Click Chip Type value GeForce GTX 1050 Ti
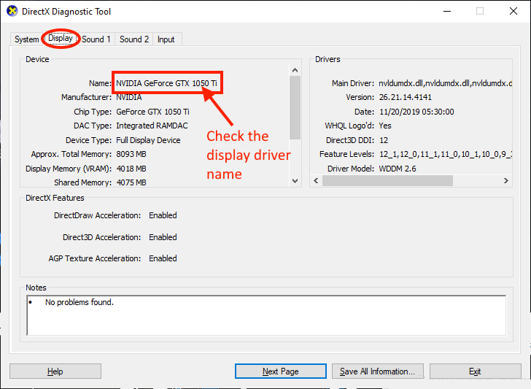The height and width of the screenshot is (389, 531). [x=152, y=112]
